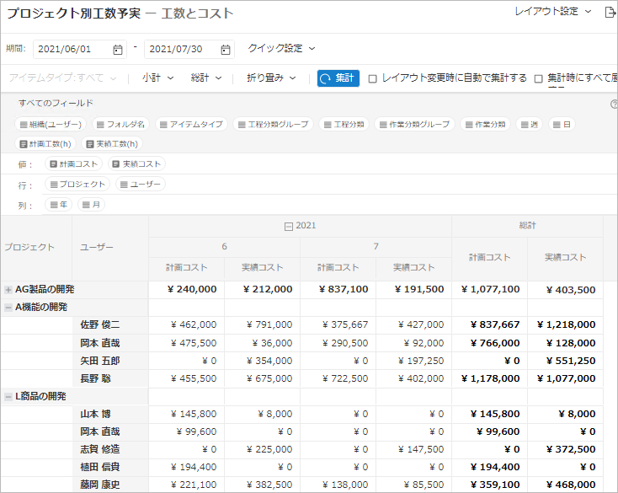Select the 作業分類グループ field chip
Image resolution: width=618 pixels, height=493 pixels.
point(415,124)
